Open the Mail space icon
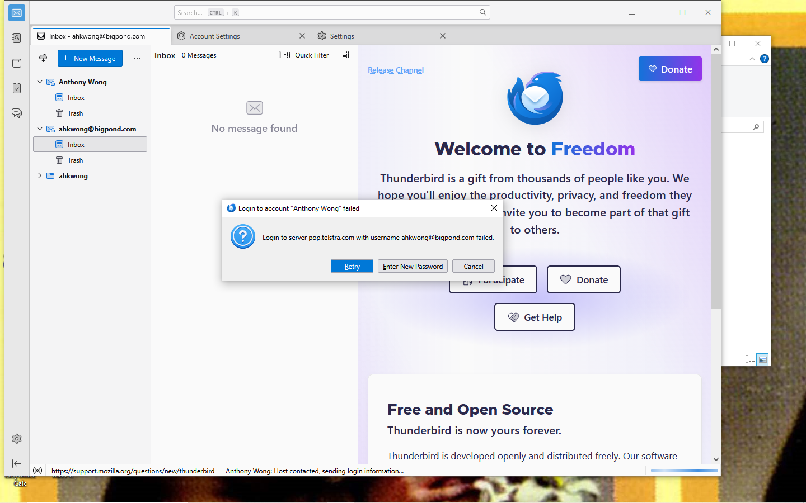The height and width of the screenshot is (503, 806). pos(17,12)
